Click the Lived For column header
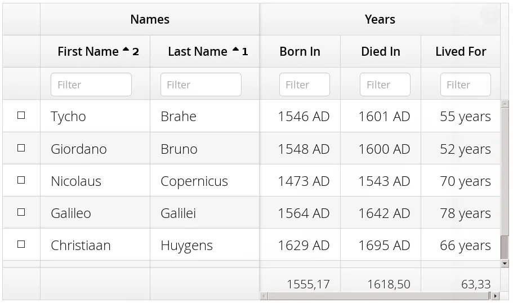 pyautogui.click(x=461, y=51)
